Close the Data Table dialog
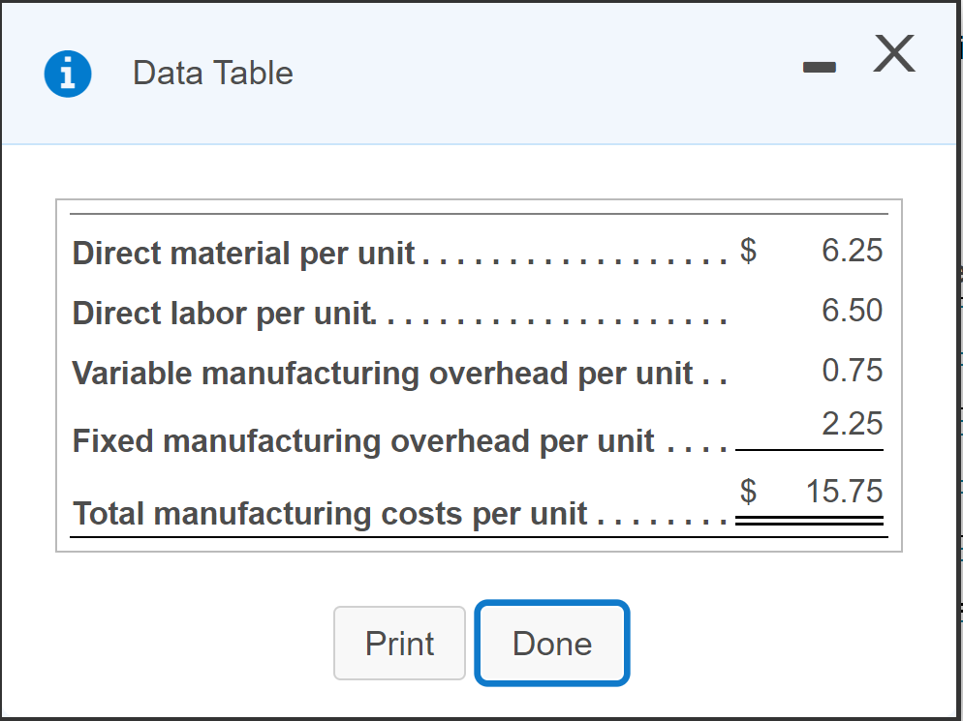This screenshot has width=963, height=721. [893, 54]
